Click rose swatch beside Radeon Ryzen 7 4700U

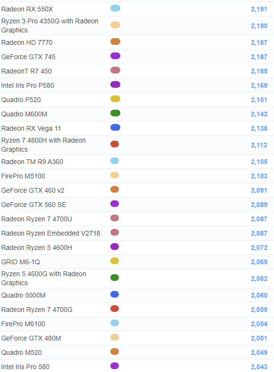(x=115, y=218)
